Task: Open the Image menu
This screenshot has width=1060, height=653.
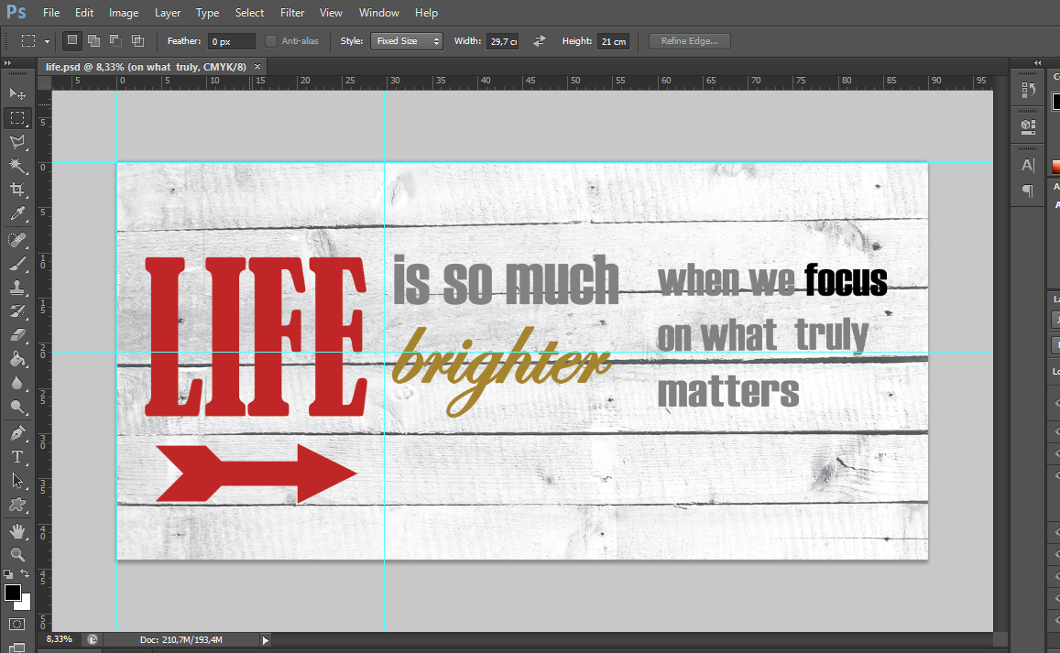Action: pyautogui.click(x=124, y=13)
